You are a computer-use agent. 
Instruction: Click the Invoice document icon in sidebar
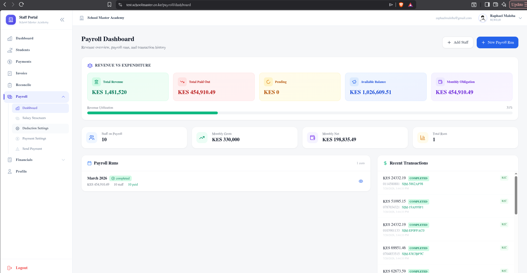[10, 74]
